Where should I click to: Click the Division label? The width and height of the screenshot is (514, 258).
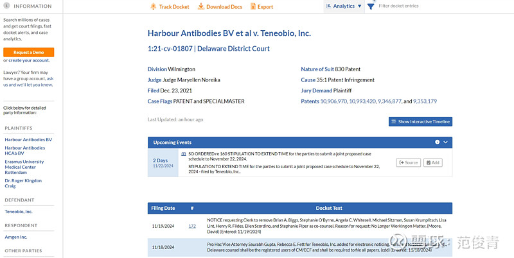[x=157, y=69]
